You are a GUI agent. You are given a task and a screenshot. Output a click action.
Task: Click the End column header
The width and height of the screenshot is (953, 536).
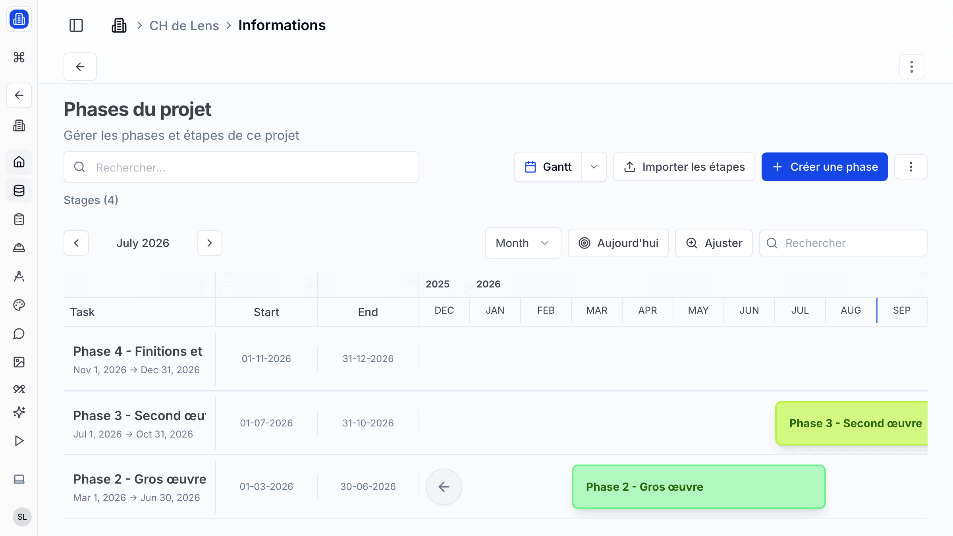coord(368,312)
